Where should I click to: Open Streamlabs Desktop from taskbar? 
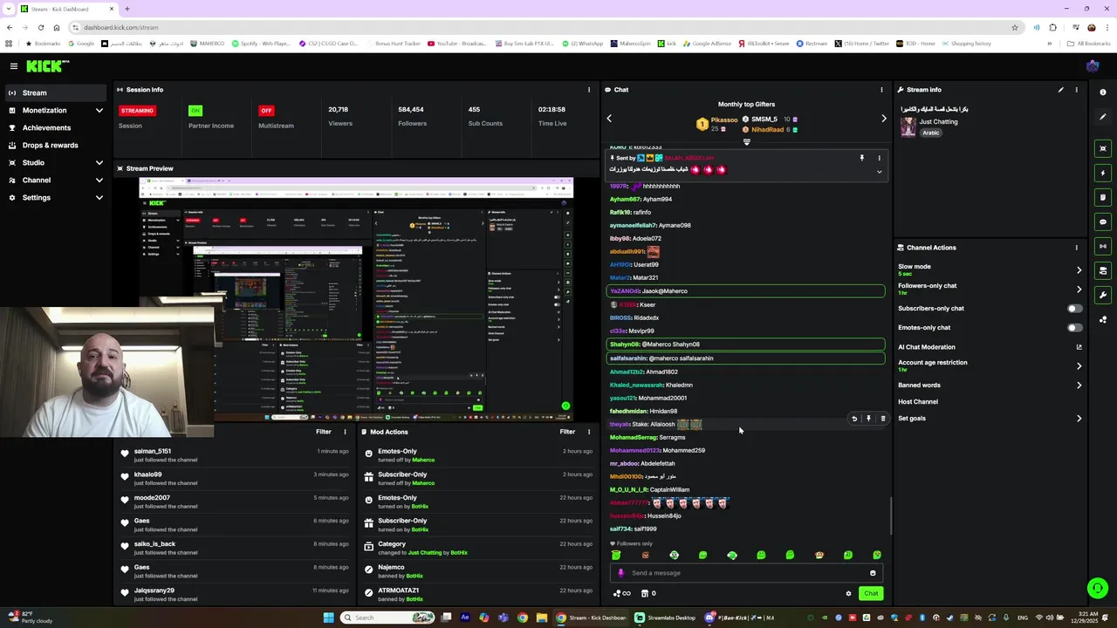pos(665,618)
